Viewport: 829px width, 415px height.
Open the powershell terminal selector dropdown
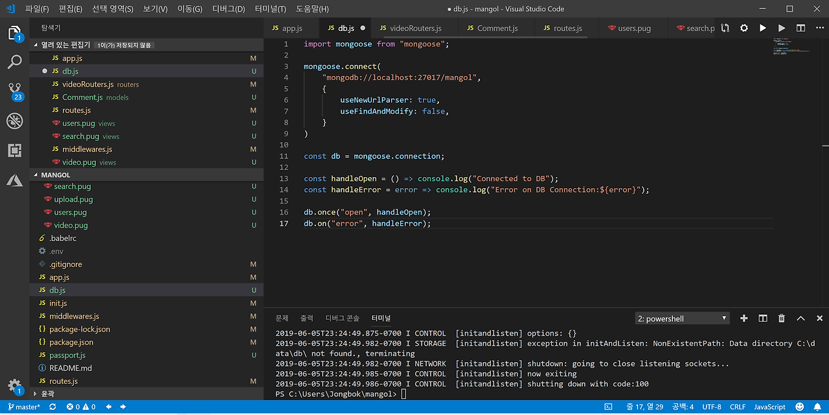point(682,319)
